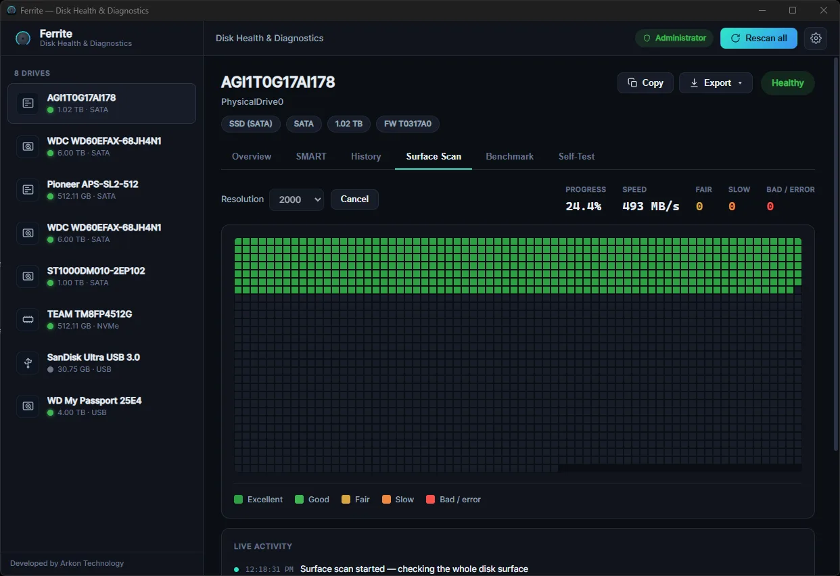Image resolution: width=840 pixels, height=576 pixels.
Task: Expand the Export dropdown arrow
Action: (x=740, y=83)
